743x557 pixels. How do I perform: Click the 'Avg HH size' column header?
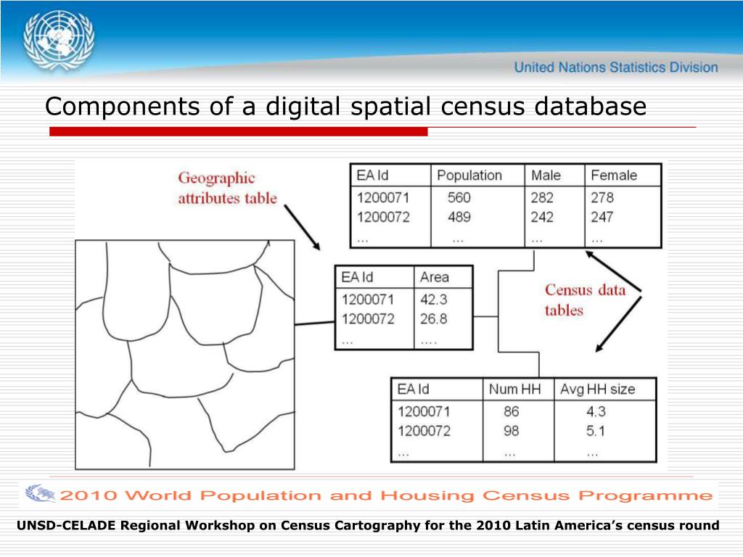tap(598, 389)
